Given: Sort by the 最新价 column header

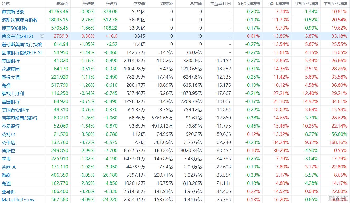Looking at the screenshot, I should [x=62, y=4].
